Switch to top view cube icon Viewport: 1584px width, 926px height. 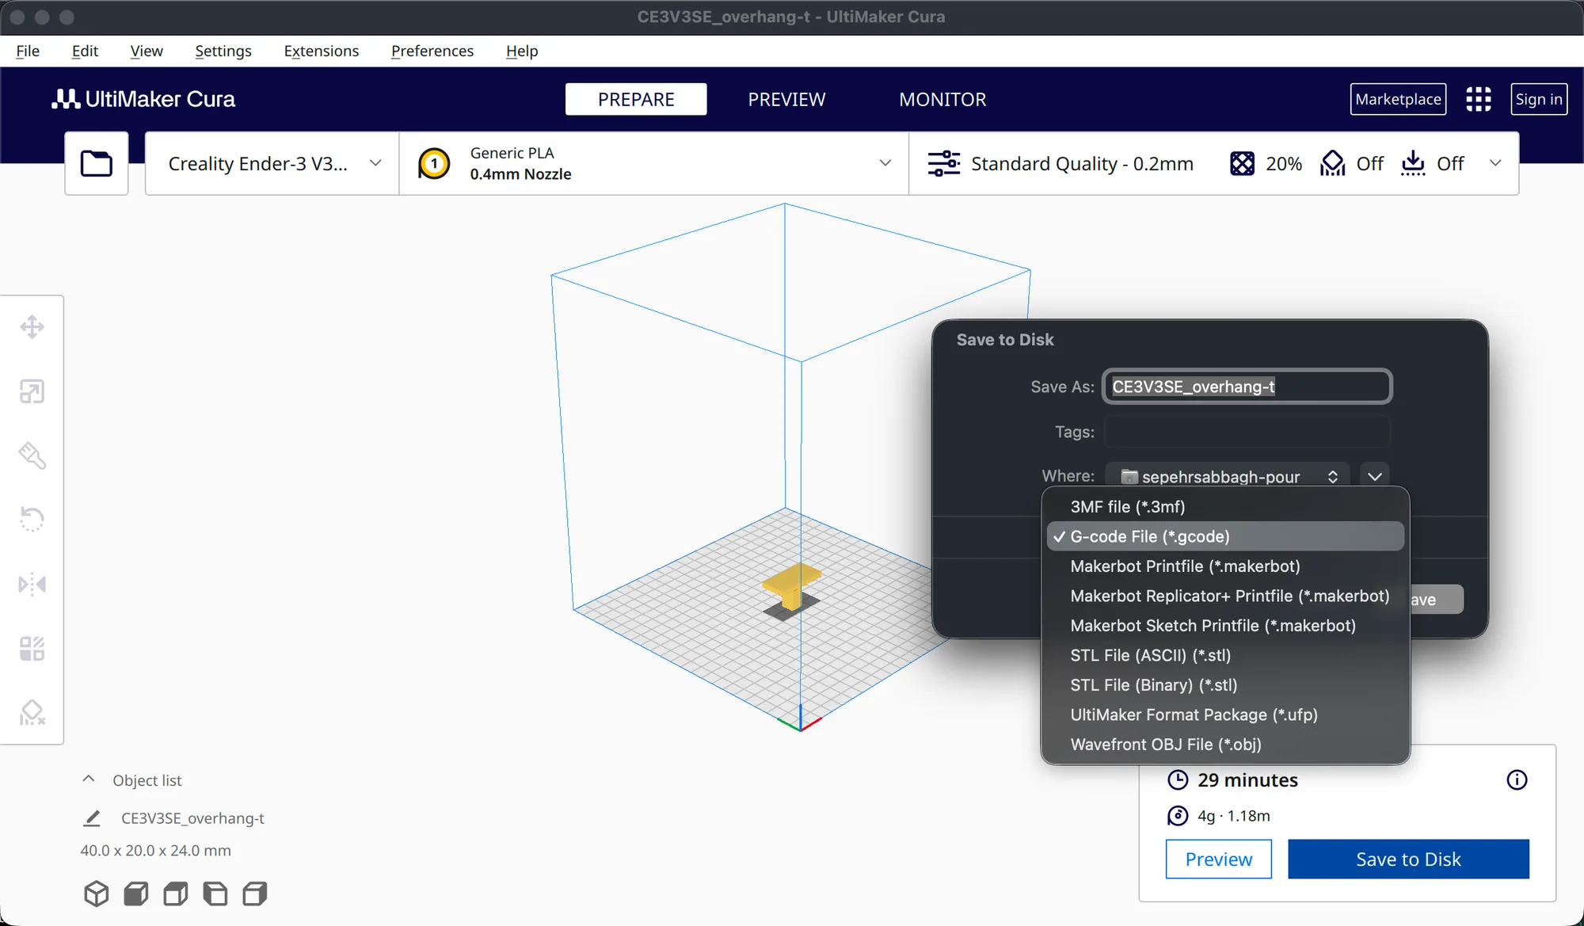click(x=176, y=894)
